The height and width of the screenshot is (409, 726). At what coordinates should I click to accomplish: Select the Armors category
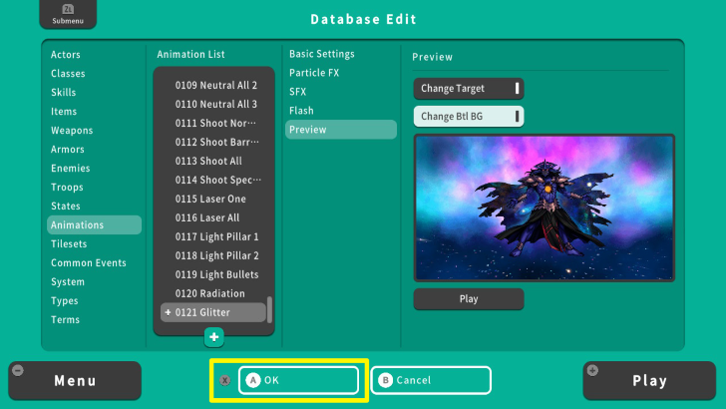68,150
